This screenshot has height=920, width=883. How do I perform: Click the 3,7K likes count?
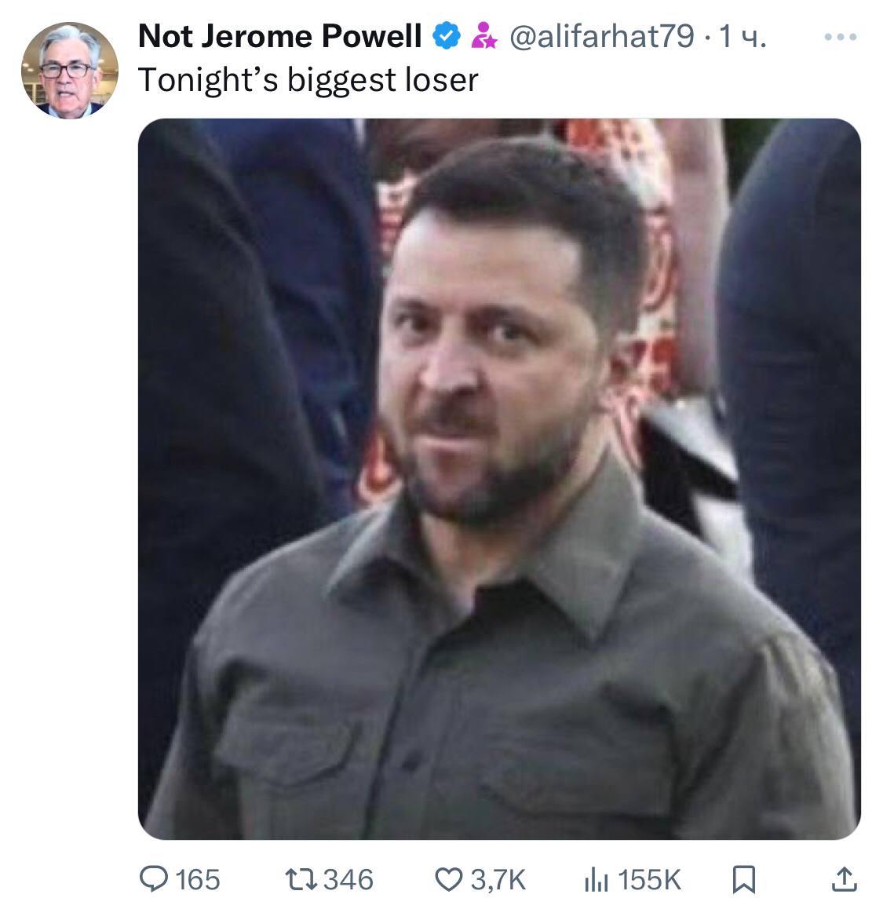498,879
